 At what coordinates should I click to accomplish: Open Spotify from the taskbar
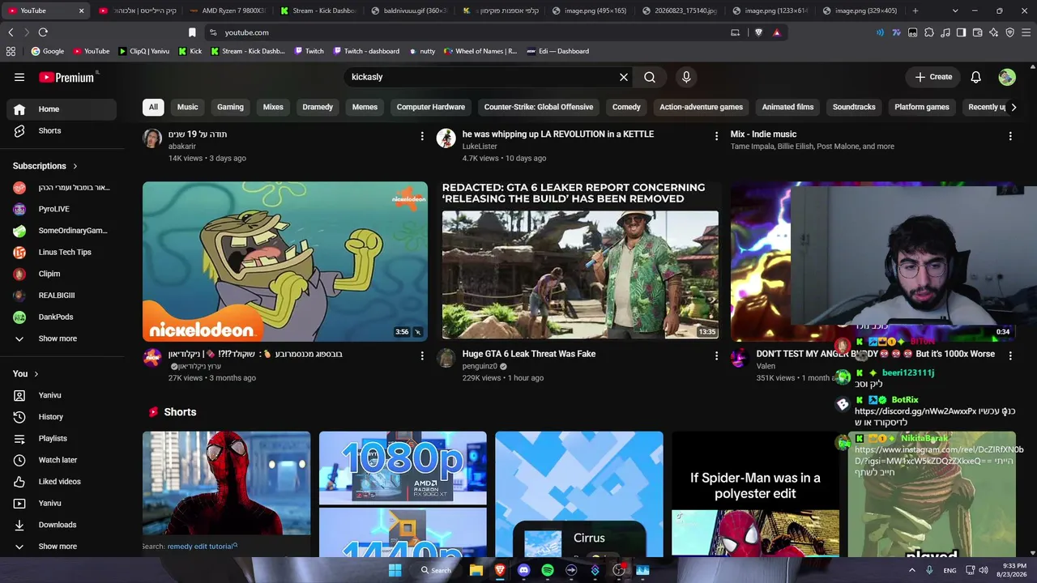[548, 570]
